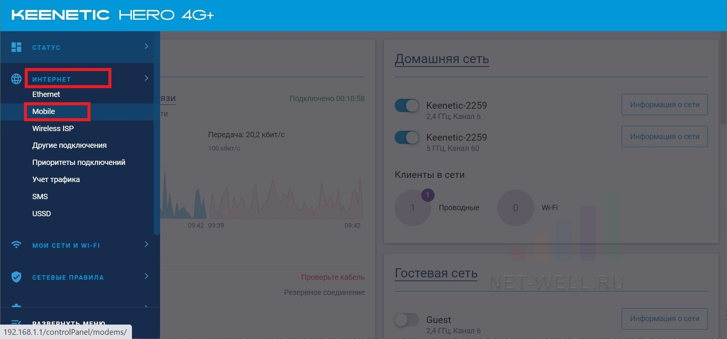Select Mobile submenu item
Viewport: 727px width, 339px height.
[x=43, y=111]
